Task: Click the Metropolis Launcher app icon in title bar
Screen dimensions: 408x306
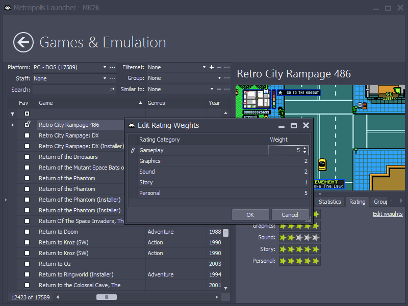Action: pos(8,8)
